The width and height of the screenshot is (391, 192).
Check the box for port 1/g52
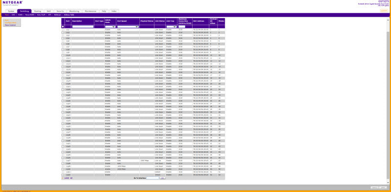(x=63, y=175)
